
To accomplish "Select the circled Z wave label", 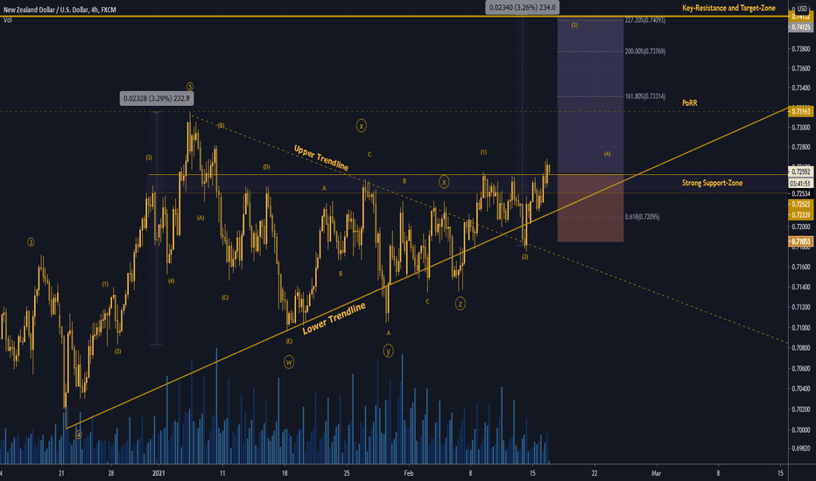I will coord(460,303).
